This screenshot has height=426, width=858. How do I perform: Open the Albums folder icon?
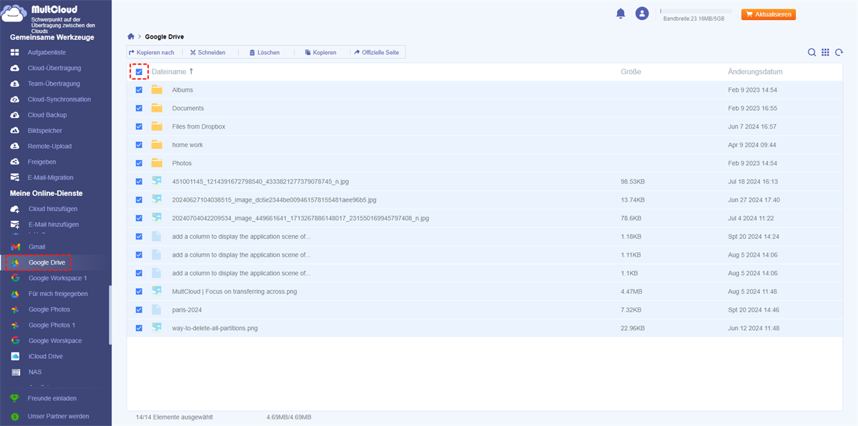click(x=157, y=90)
